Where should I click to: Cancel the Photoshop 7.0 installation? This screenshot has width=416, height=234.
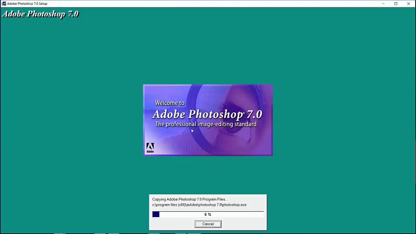(208, 224)
